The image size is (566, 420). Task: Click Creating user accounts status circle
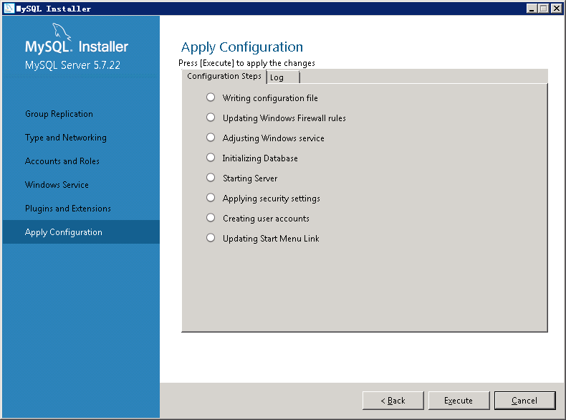211,218
